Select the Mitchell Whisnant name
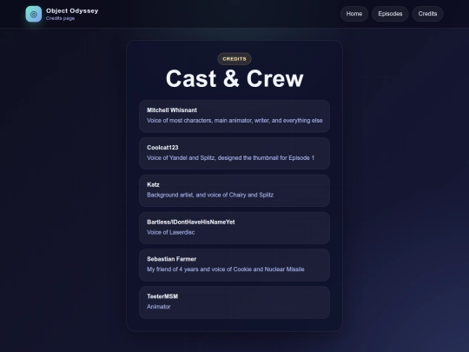 [172, 110]
